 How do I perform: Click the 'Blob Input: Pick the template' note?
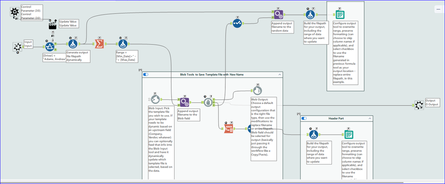(161, 142)
